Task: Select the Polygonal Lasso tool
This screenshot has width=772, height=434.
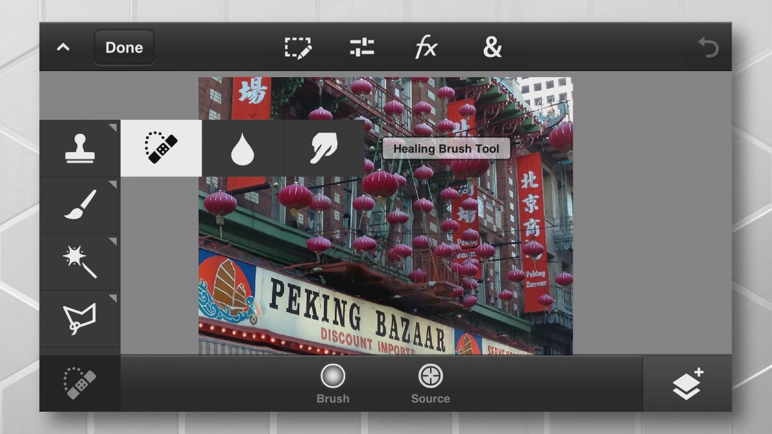Action: 80,319
